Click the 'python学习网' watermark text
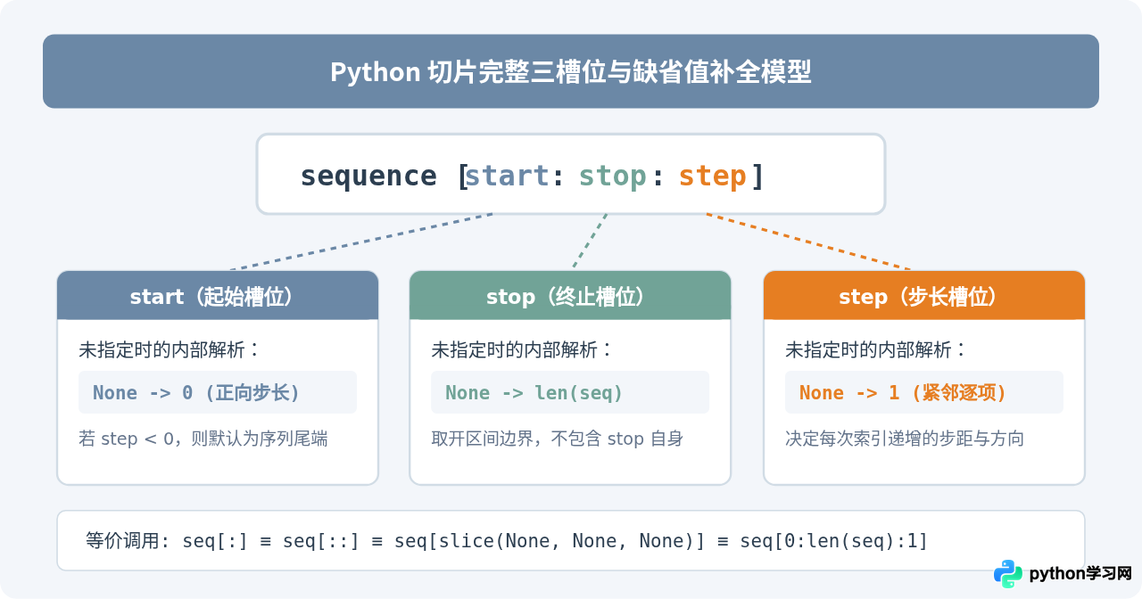1142x599 pixels. 1080,574
